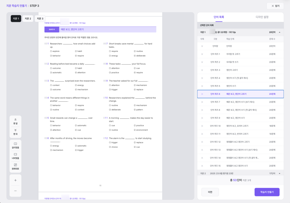This screenshot has height=203, width=290.
Task: Delete 단어 퀴즈 3 row
Action: tap(202, 70)
